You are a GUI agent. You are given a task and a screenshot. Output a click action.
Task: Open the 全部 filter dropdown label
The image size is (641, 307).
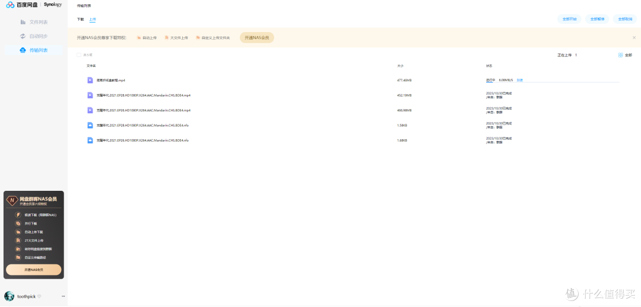629,55
